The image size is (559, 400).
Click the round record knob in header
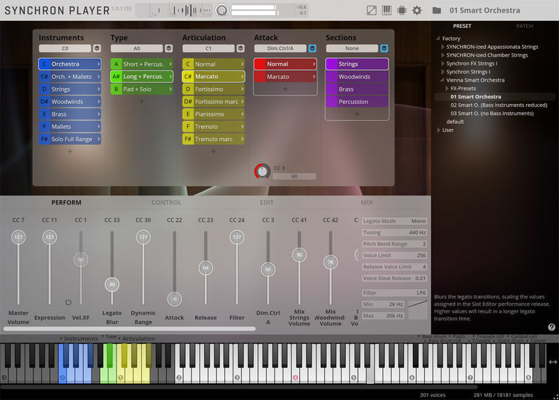pos(222,10)
